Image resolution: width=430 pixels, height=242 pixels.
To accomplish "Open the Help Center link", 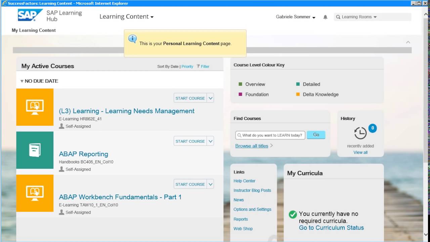I will tap(245, 181).
